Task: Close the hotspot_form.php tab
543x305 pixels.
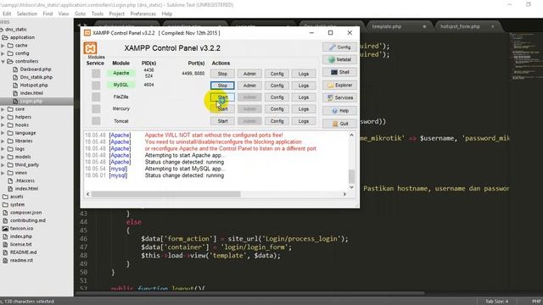Action: tap(492, 26)
